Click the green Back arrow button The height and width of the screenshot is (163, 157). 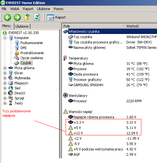8,17
